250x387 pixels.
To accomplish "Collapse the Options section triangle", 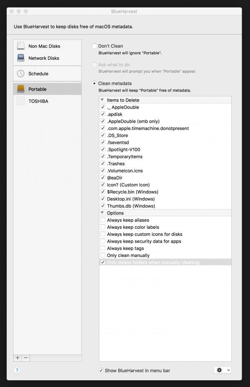I will tap(102, 213).
